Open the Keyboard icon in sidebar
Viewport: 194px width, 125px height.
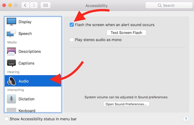click(11, 110)
